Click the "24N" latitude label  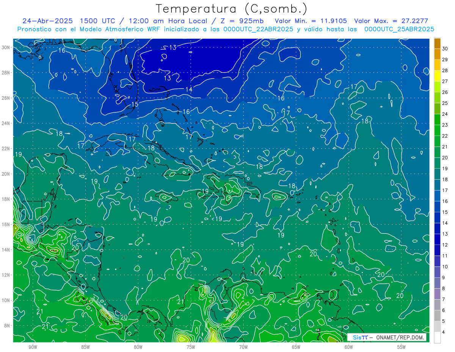point(6,123)
